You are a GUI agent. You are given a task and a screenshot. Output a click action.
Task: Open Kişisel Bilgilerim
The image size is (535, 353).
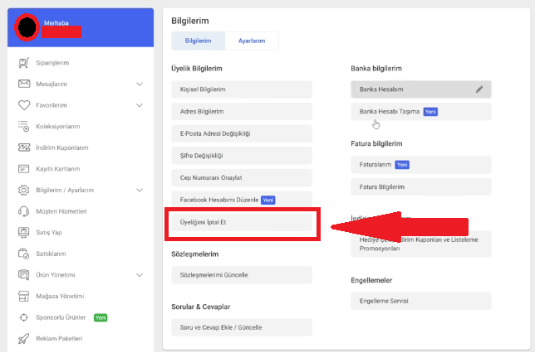click(241, 89)
